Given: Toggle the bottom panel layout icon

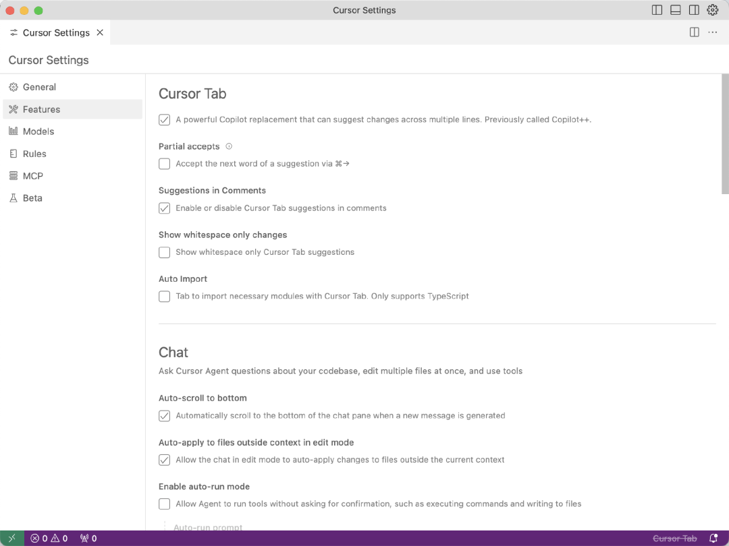Looking at the screenshot, I should click(676, 10).
